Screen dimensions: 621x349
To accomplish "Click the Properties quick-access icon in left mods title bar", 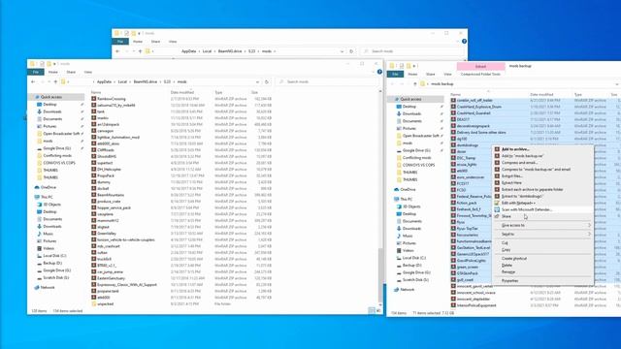I will click(x=42, y=64).
